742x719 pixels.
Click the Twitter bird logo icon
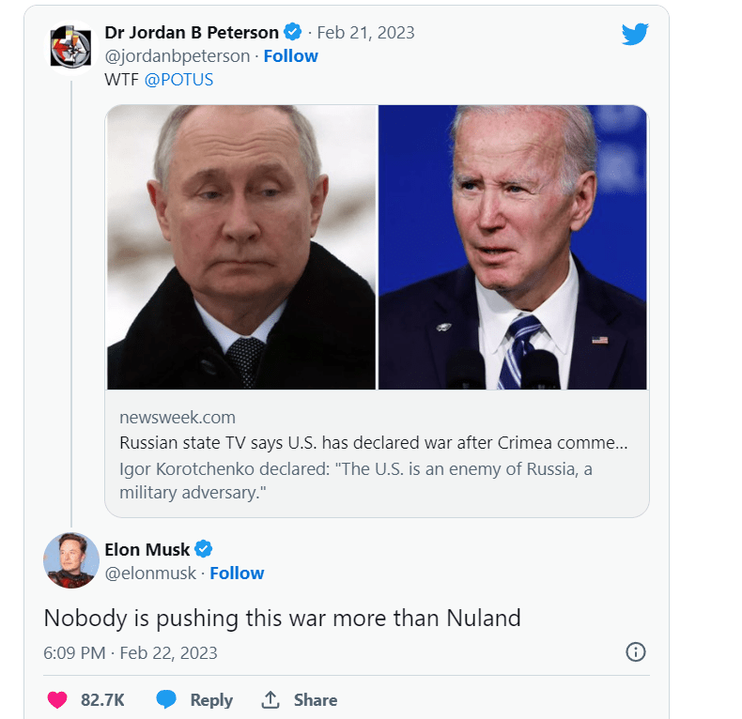coord(635,34)
